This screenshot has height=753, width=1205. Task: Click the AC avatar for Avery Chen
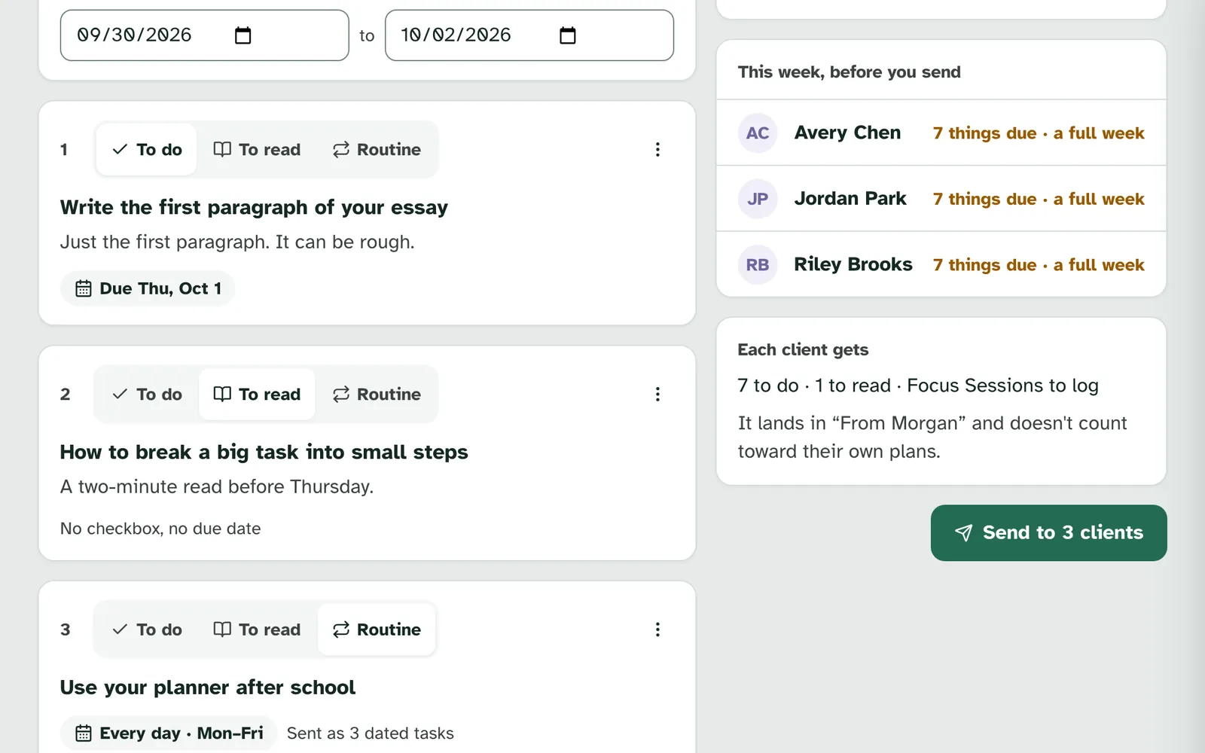click(758, 133)
